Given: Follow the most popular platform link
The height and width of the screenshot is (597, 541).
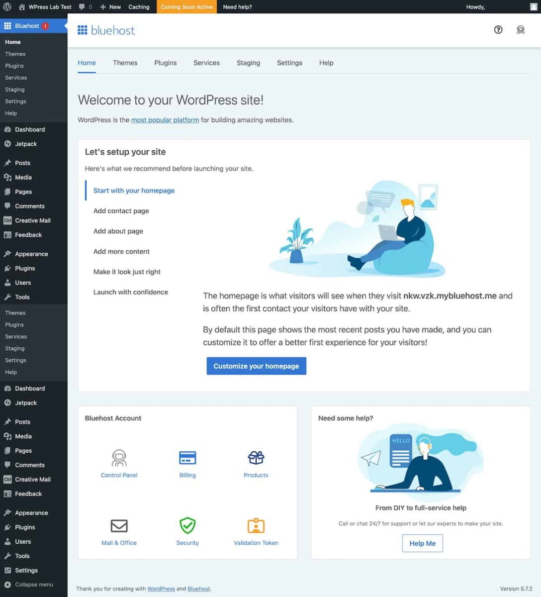Looking at the screenshot, I should pos(165,120).
